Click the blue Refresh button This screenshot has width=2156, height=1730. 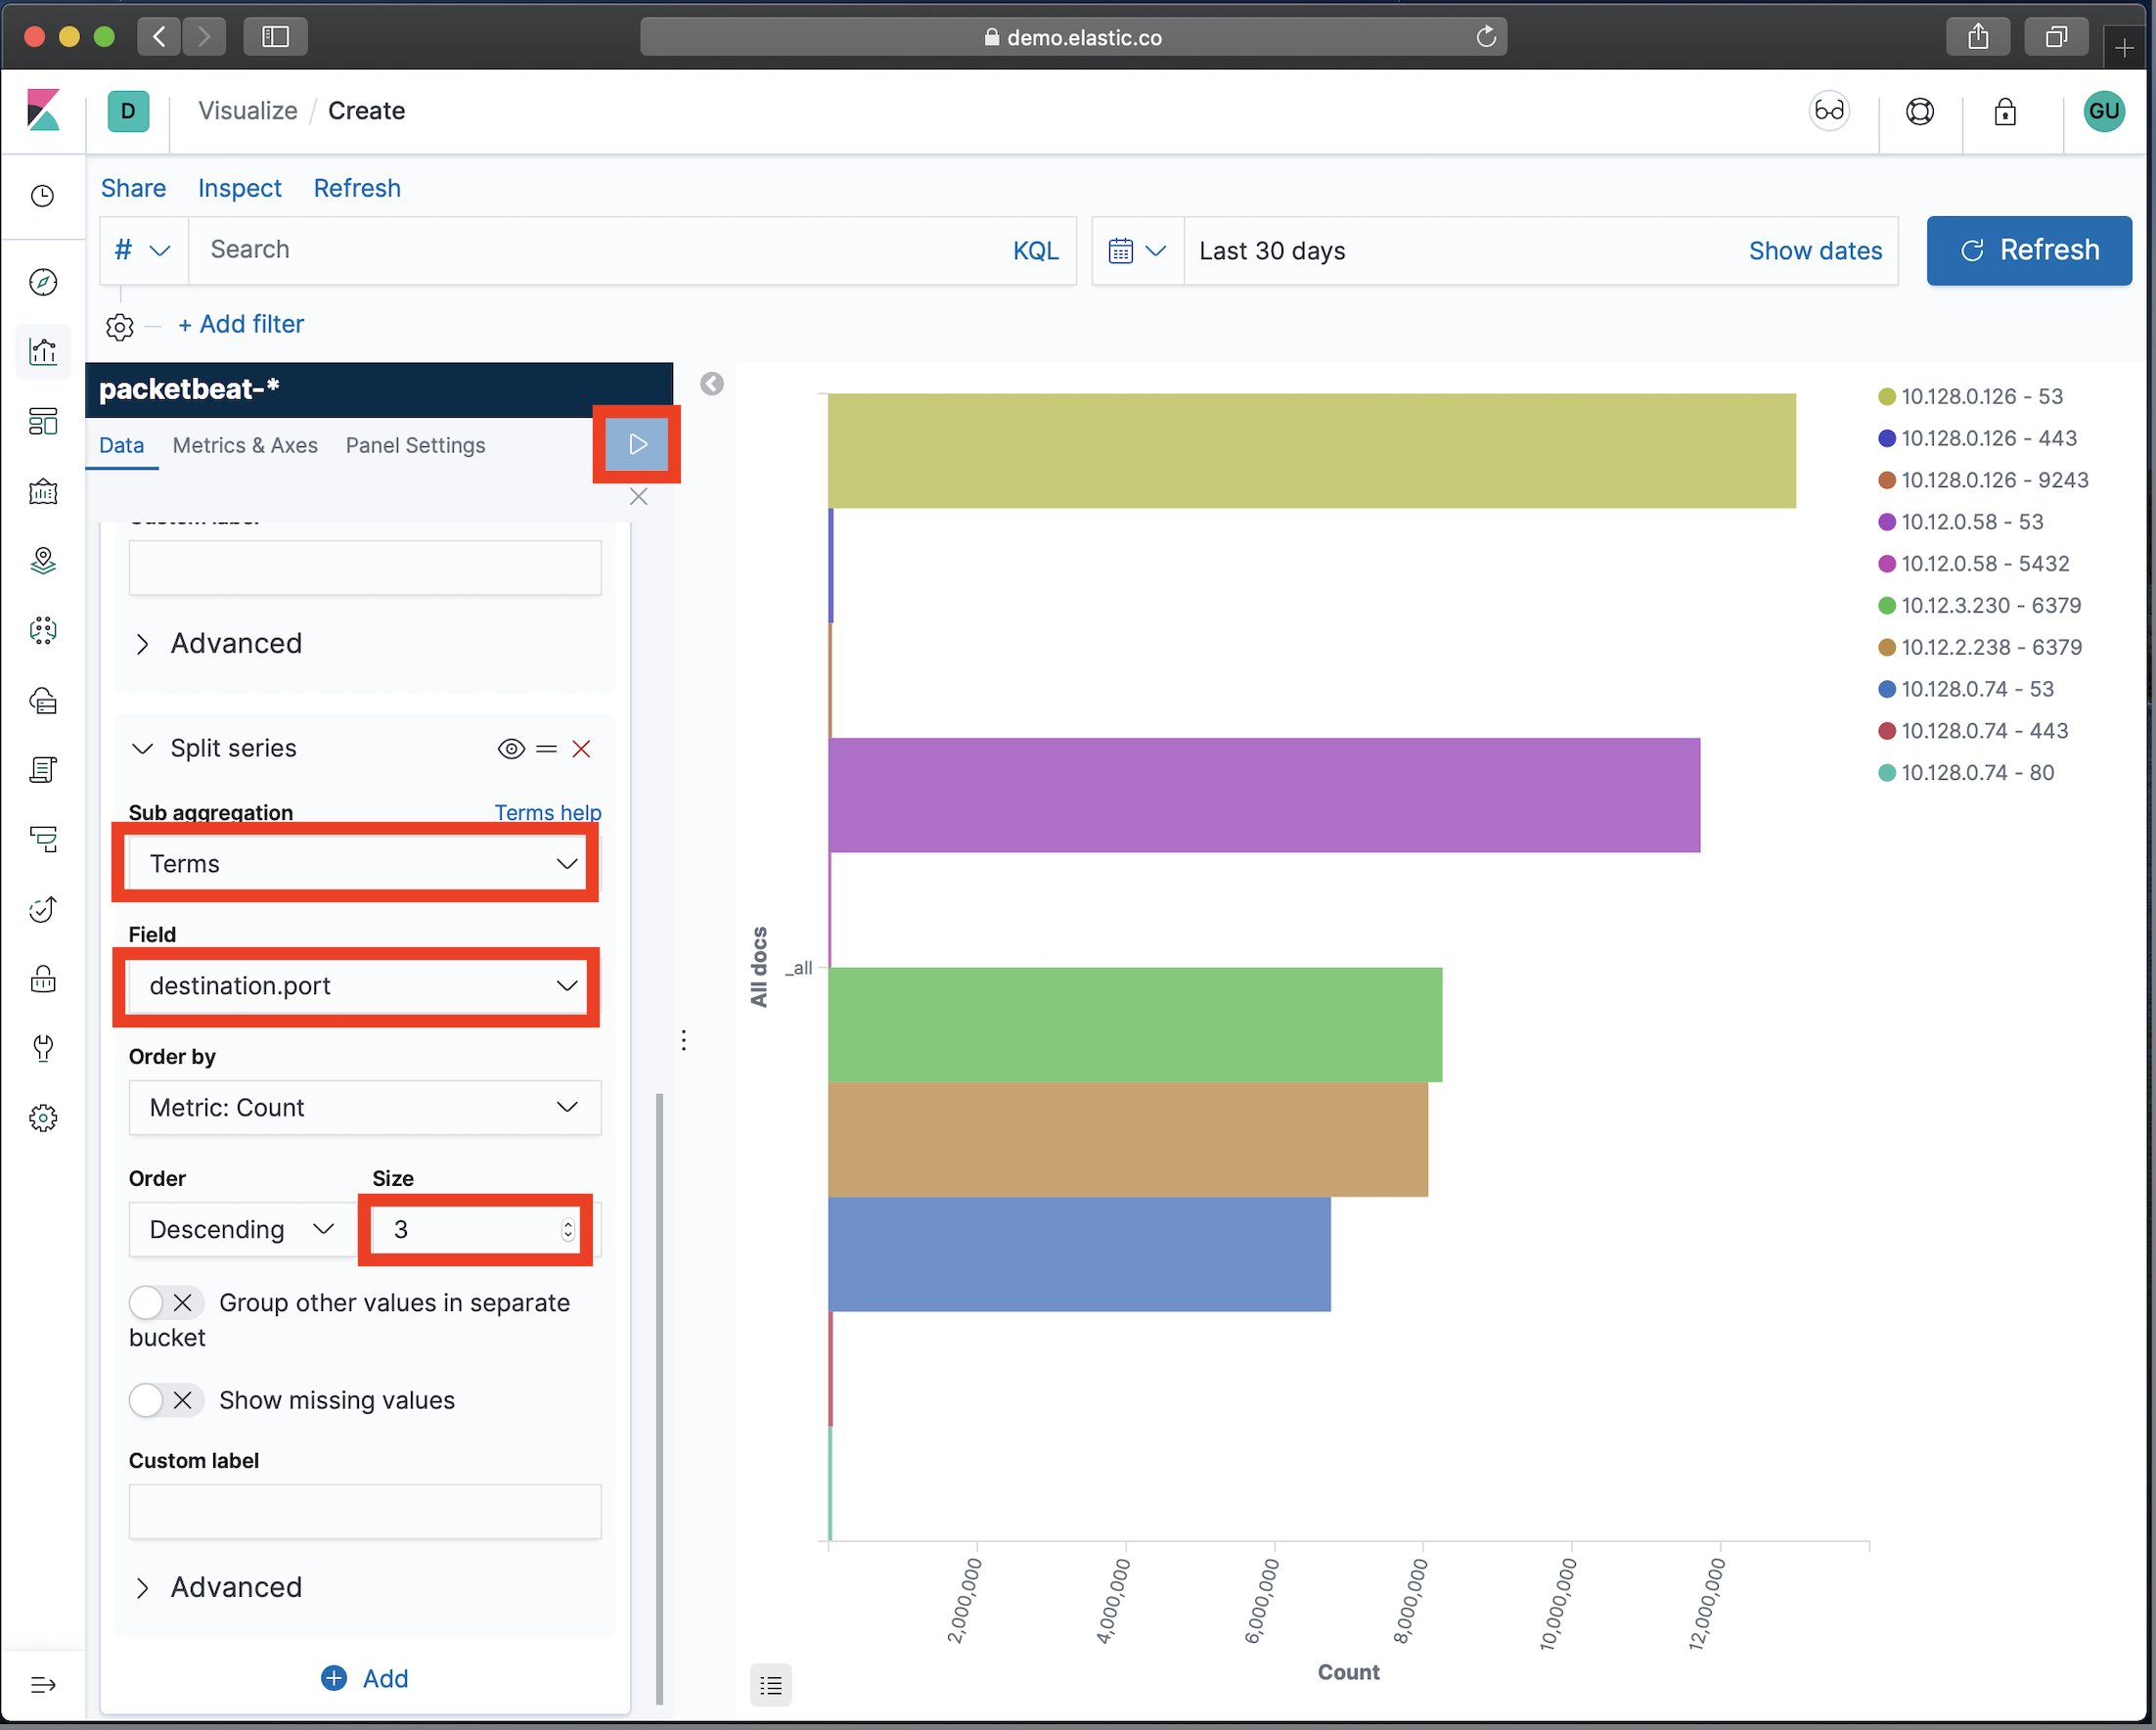click(2028, 250)
